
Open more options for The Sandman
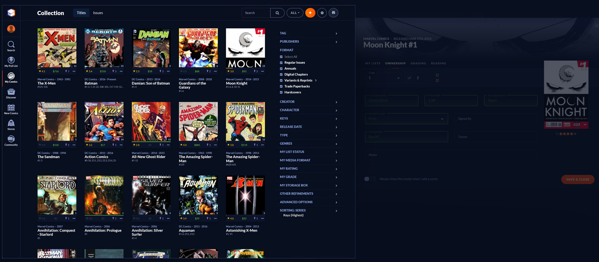(x=74, y=145)
